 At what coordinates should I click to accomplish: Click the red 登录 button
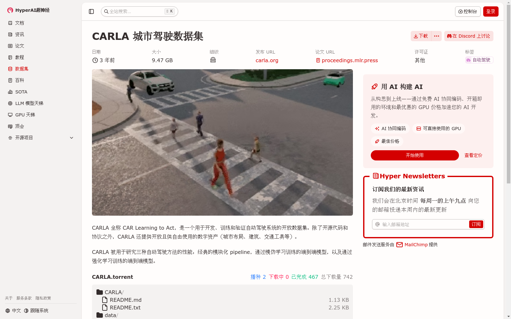[x=491, y=11]
